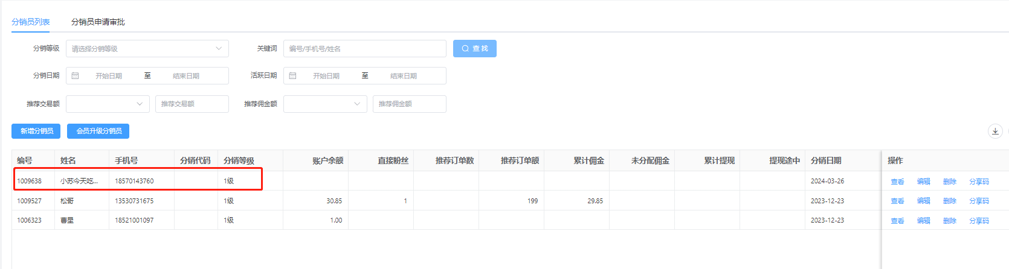Viewport: 1009px width, 269px height.
Task: Click 分享码 link for member 1009638
Action: point(979,182)
